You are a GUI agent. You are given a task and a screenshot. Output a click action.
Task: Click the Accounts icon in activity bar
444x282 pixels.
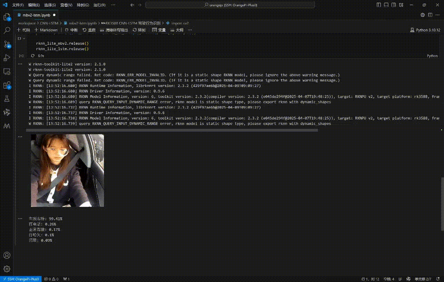click(7, 255)
